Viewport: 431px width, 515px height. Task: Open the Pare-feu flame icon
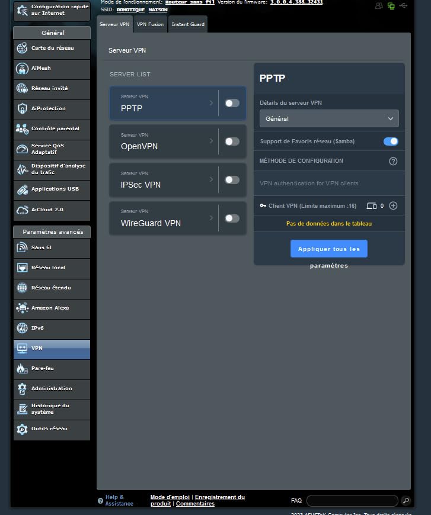click(x=22, y=368)
